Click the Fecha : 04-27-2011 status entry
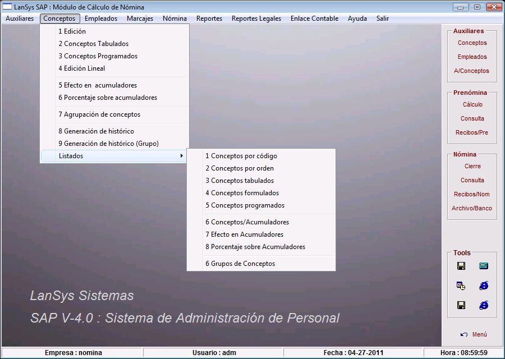This screenshot has width=505, height=359. 353,353
